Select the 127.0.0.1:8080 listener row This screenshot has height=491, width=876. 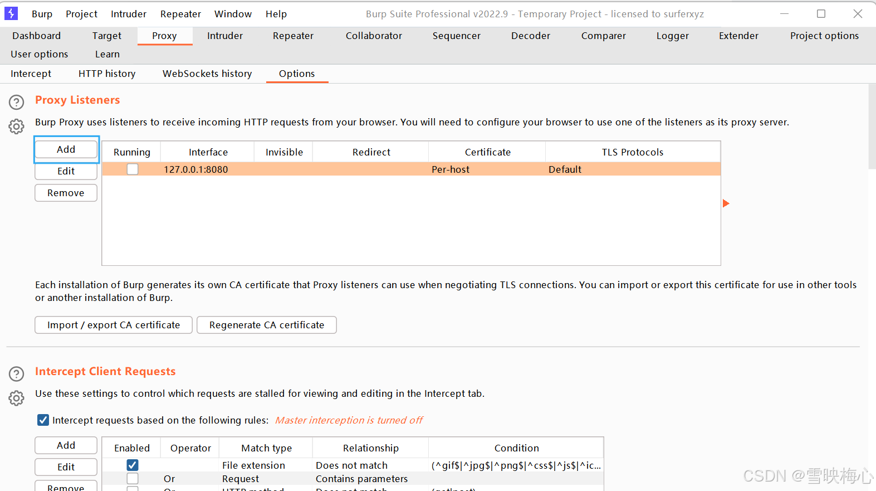[412, 169]
